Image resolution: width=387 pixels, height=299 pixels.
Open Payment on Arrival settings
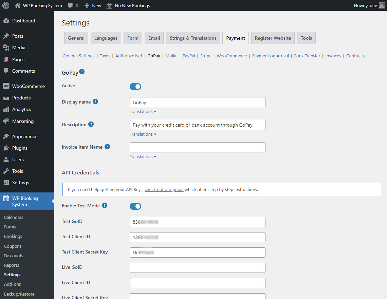[270, 56]
